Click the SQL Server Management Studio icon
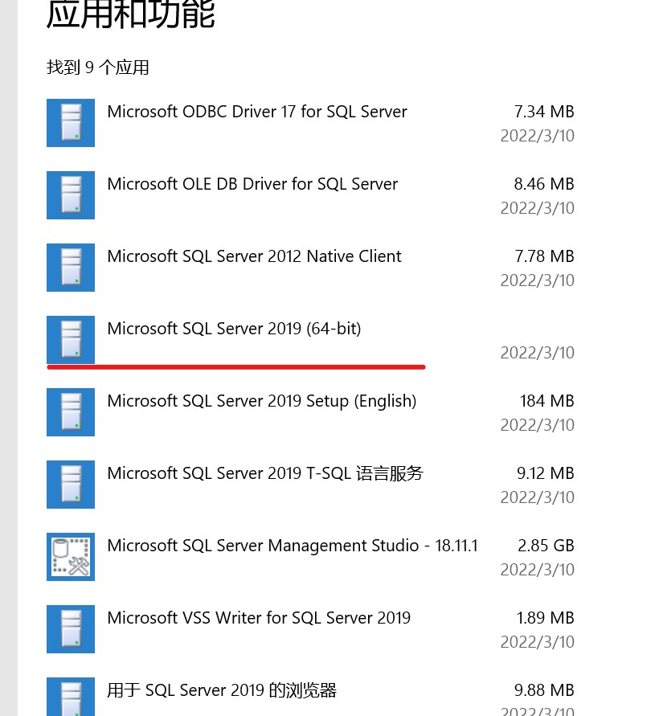The width and height of the screenshot is (659, 716). (71, 557)
